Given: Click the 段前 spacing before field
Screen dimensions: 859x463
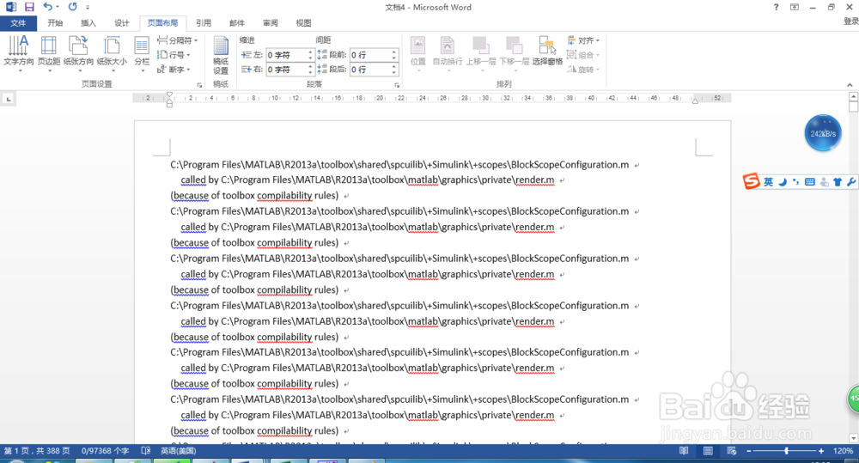Looking at the screenshot, I should (369, 55).
